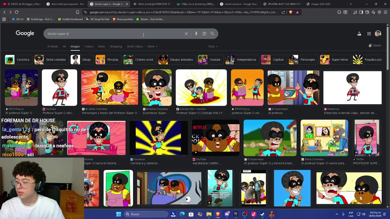390x219 pixels.
Task: Open the Brave Rewards triangle icon
Action: (x=297, y=12)
